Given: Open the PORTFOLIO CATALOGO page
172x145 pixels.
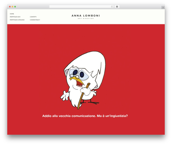Looking at the screenshot, I should click(17, 20).
